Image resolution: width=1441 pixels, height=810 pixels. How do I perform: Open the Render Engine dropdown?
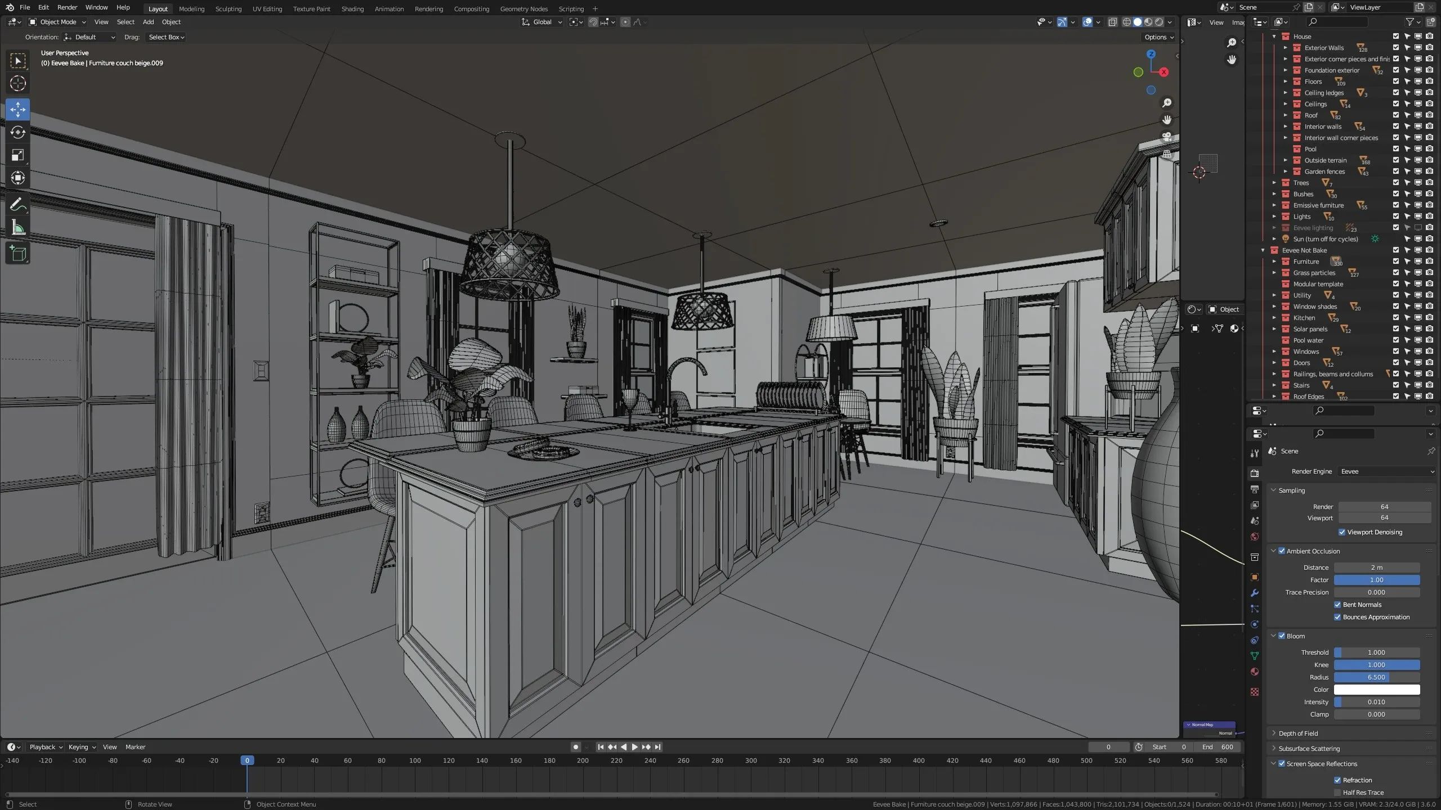click(1385, 471)
